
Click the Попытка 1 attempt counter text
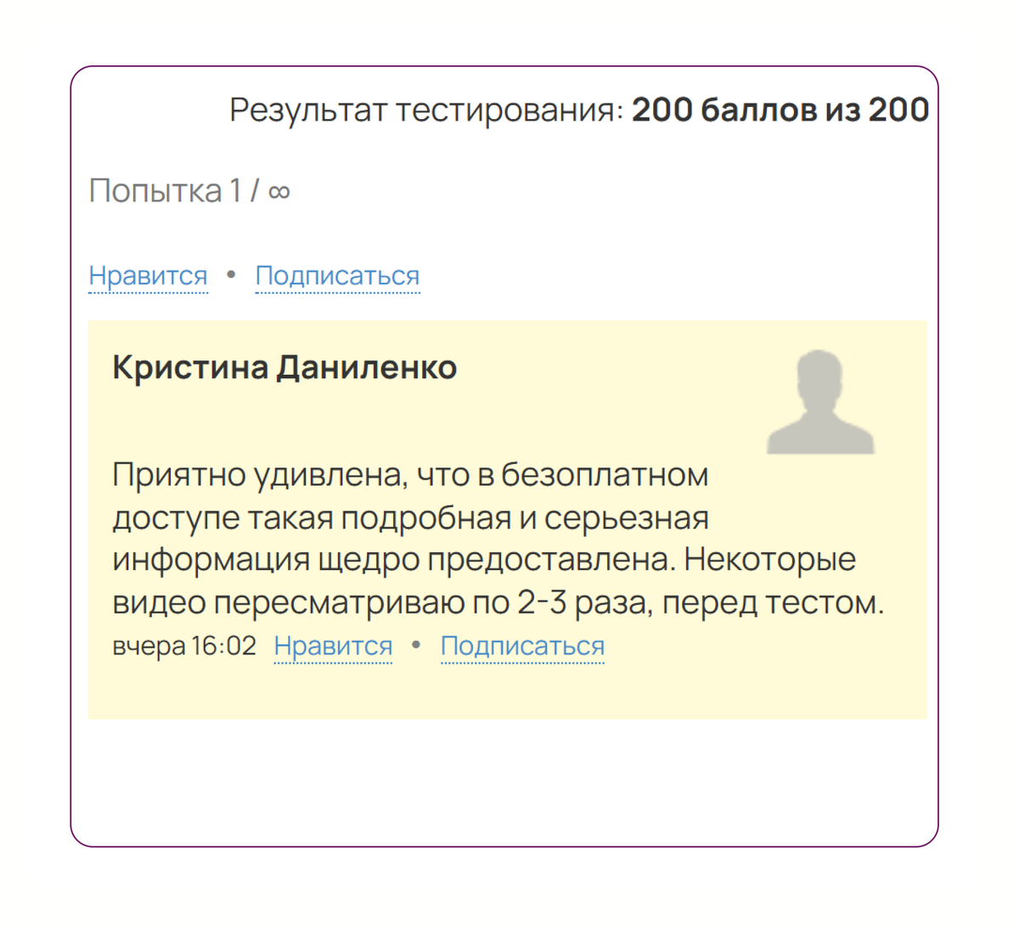point(166,191)
